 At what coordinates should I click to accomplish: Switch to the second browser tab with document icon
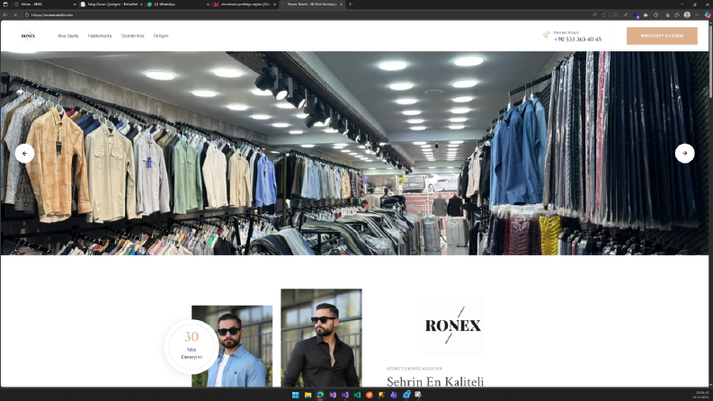pyautogui.click(x=111, y=4)
